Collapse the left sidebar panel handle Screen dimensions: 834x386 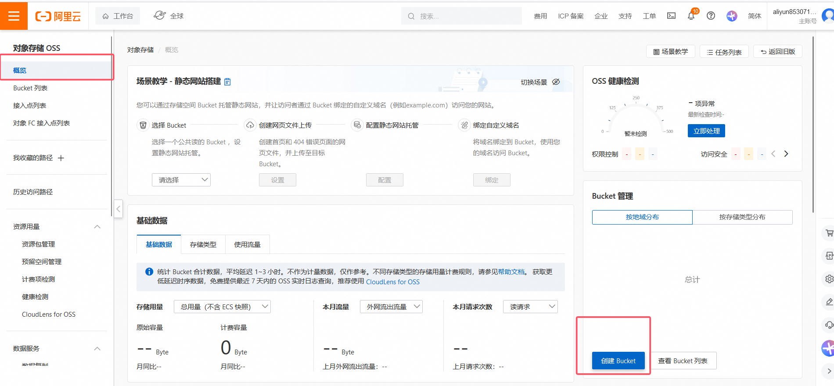[x=118, y=209]
